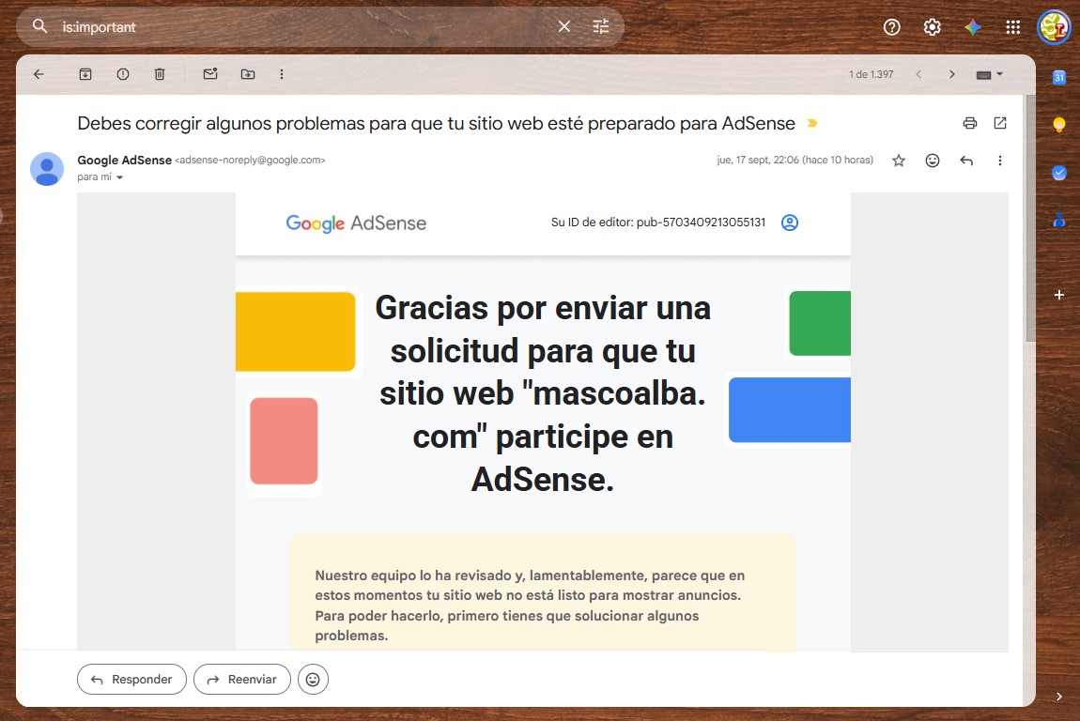
Task: Collapse the side panel with the arrow
Action: point(1058,697)
